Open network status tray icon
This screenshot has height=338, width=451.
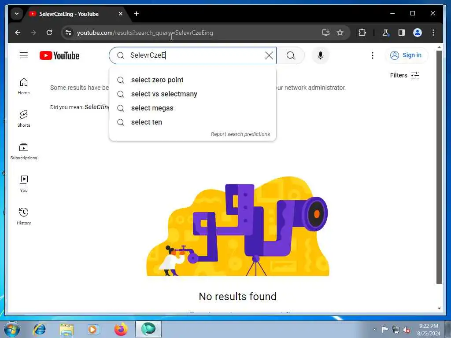click(x=396, y=330)
